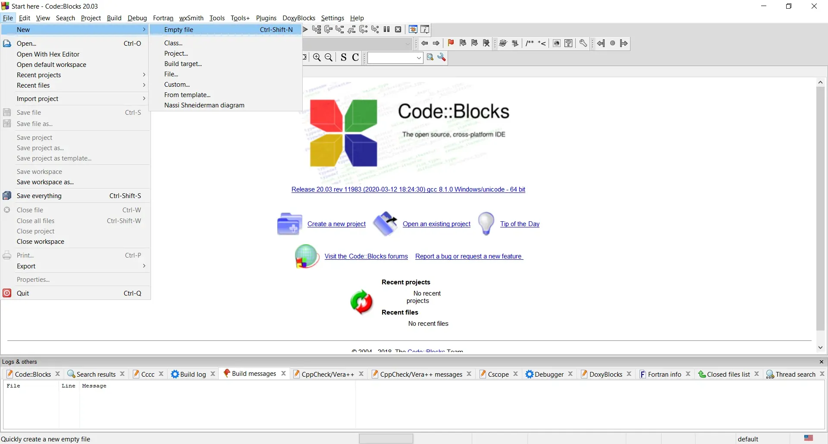Insert a Doxygen block comment icon
This screenshot has height=444, width=828.
530,43
